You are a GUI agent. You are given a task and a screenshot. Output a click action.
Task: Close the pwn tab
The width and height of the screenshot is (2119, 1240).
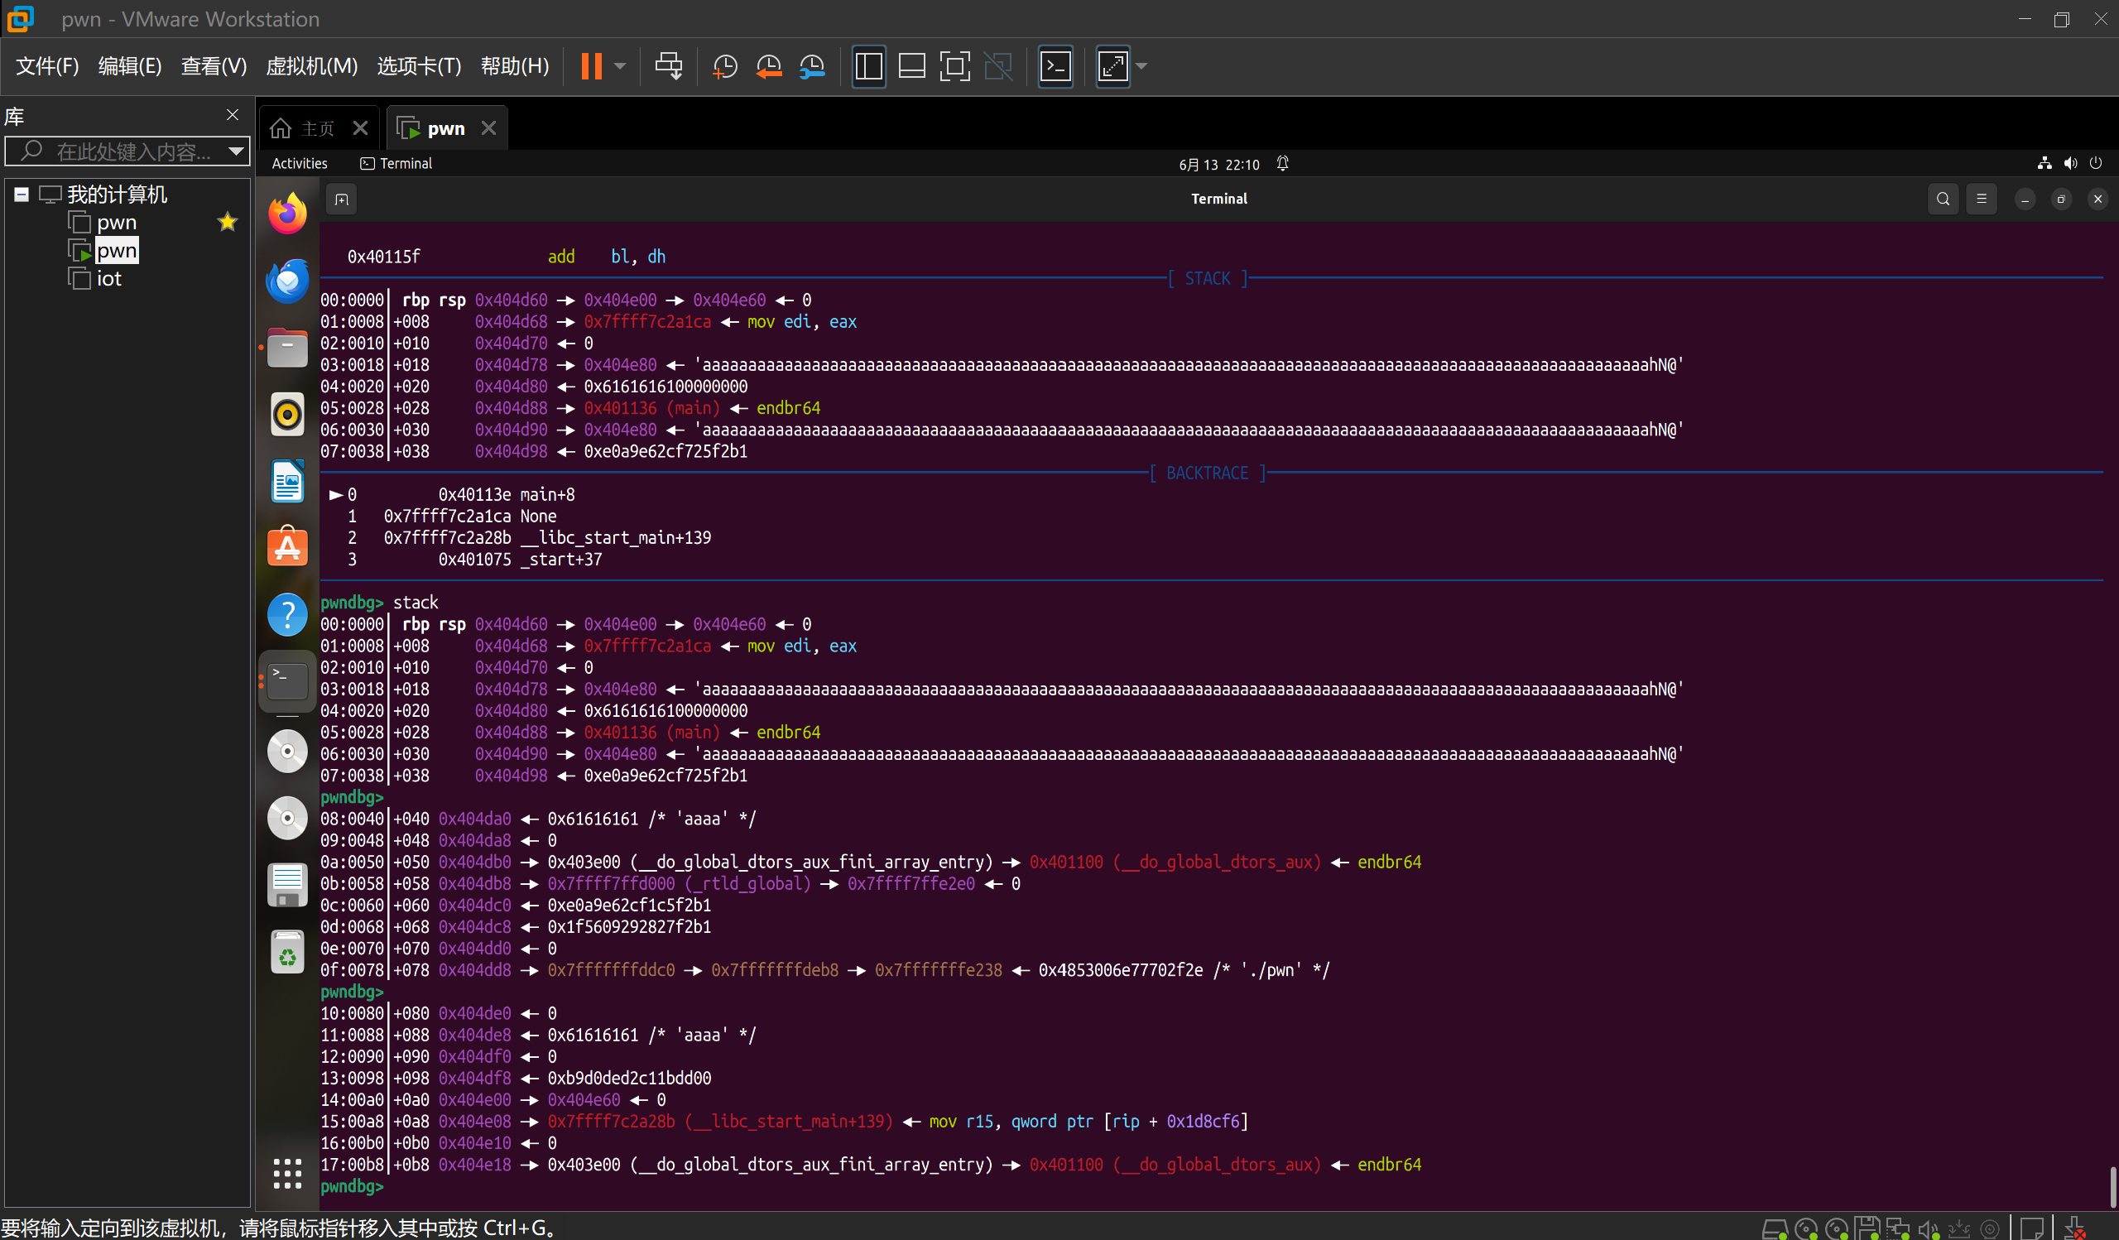point(488,127)
